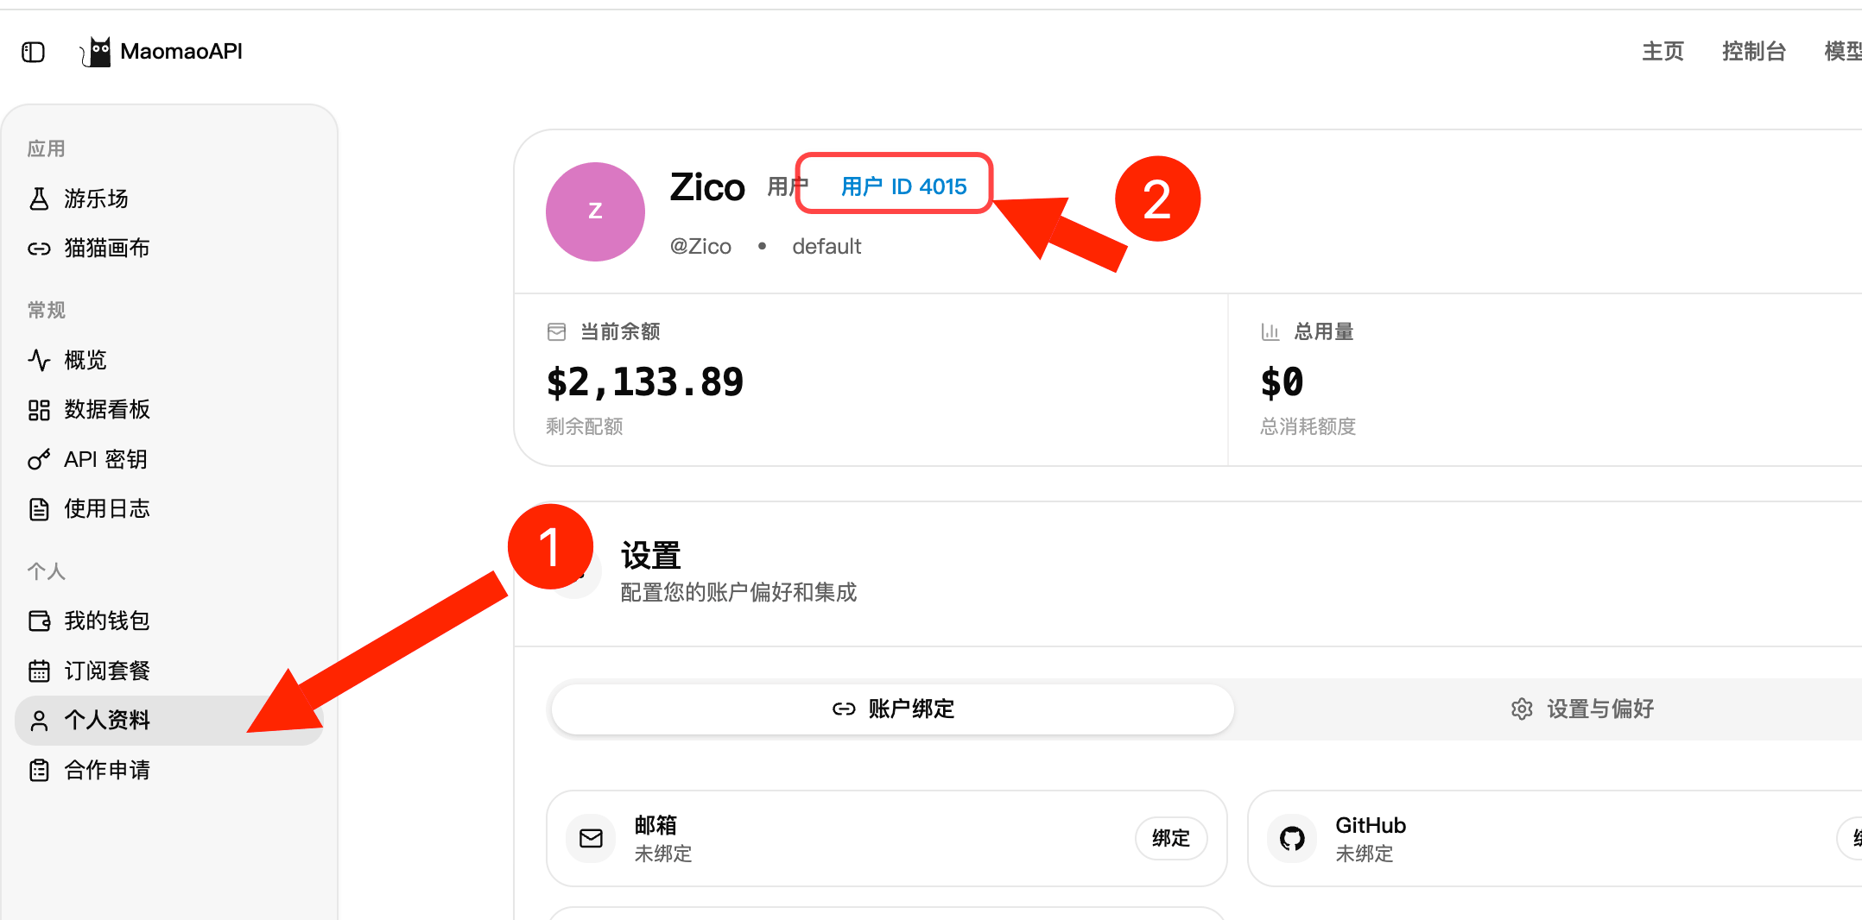Click the pink Z avatar
This screenshot has height=920, width=1862.
[x=595, y=211]
